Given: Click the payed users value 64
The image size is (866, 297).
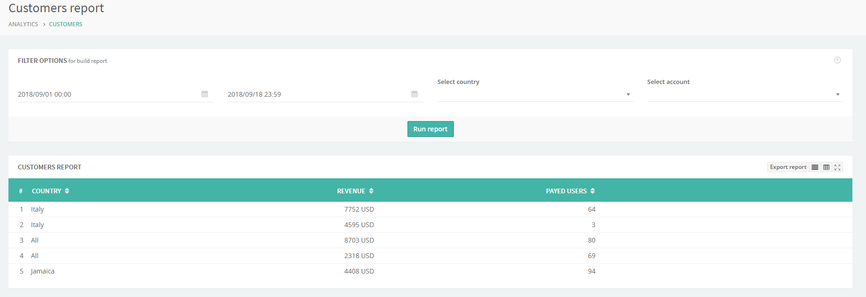Looking at the screenshot, I should [592, 209].
